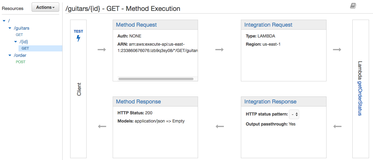The image size is (373, 160).
Task: Open the Integration Request settings
Action: [x=268, y=25]
